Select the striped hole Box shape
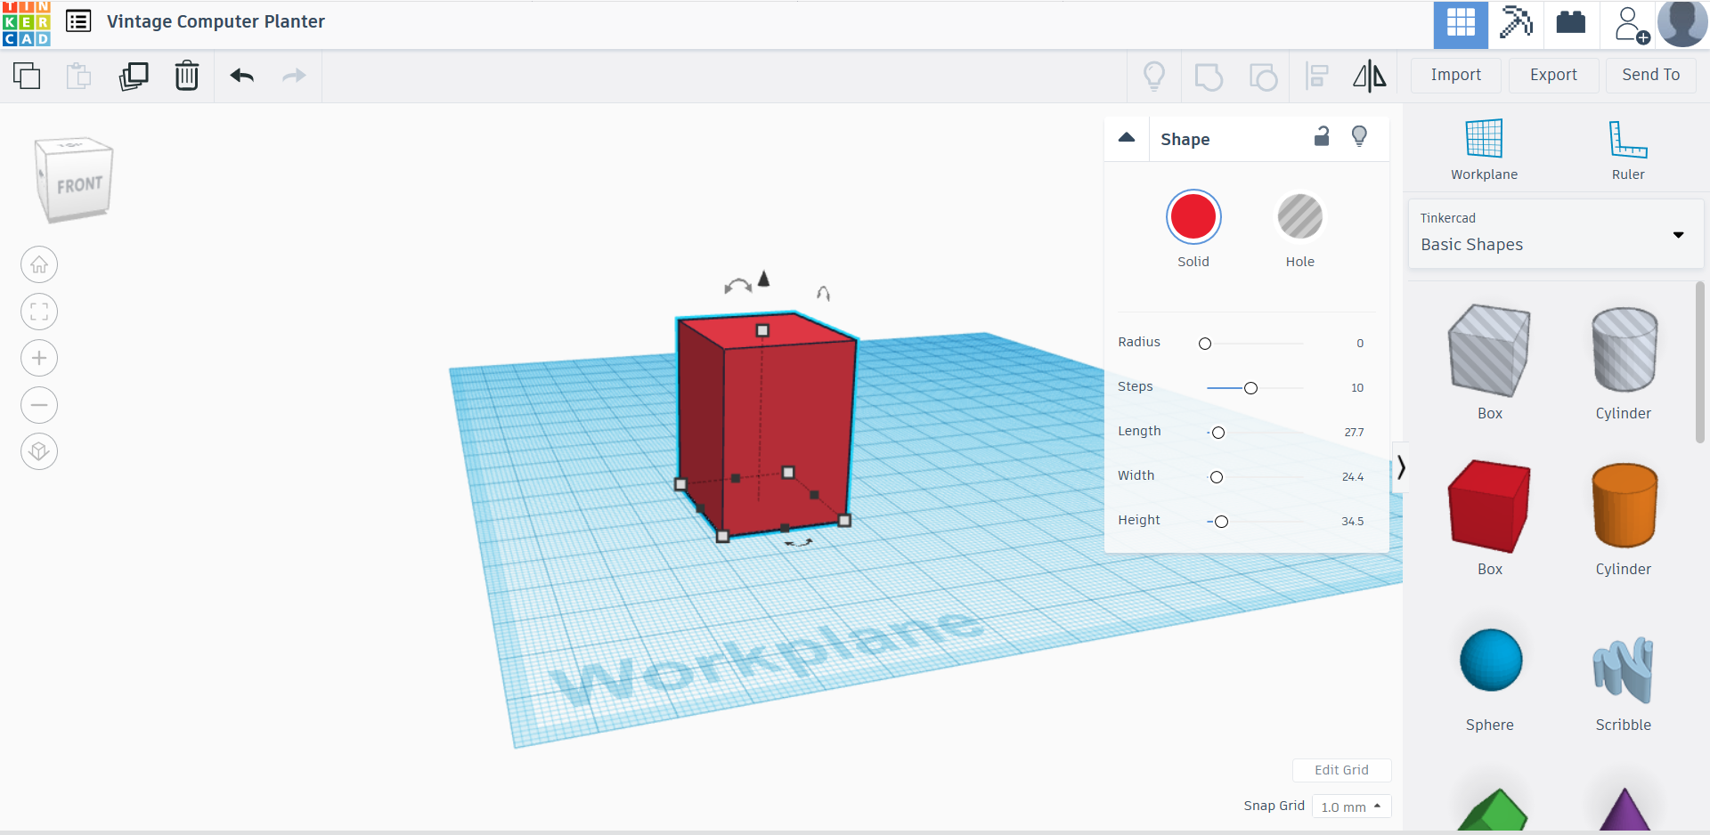 (x=1489, y=350)
